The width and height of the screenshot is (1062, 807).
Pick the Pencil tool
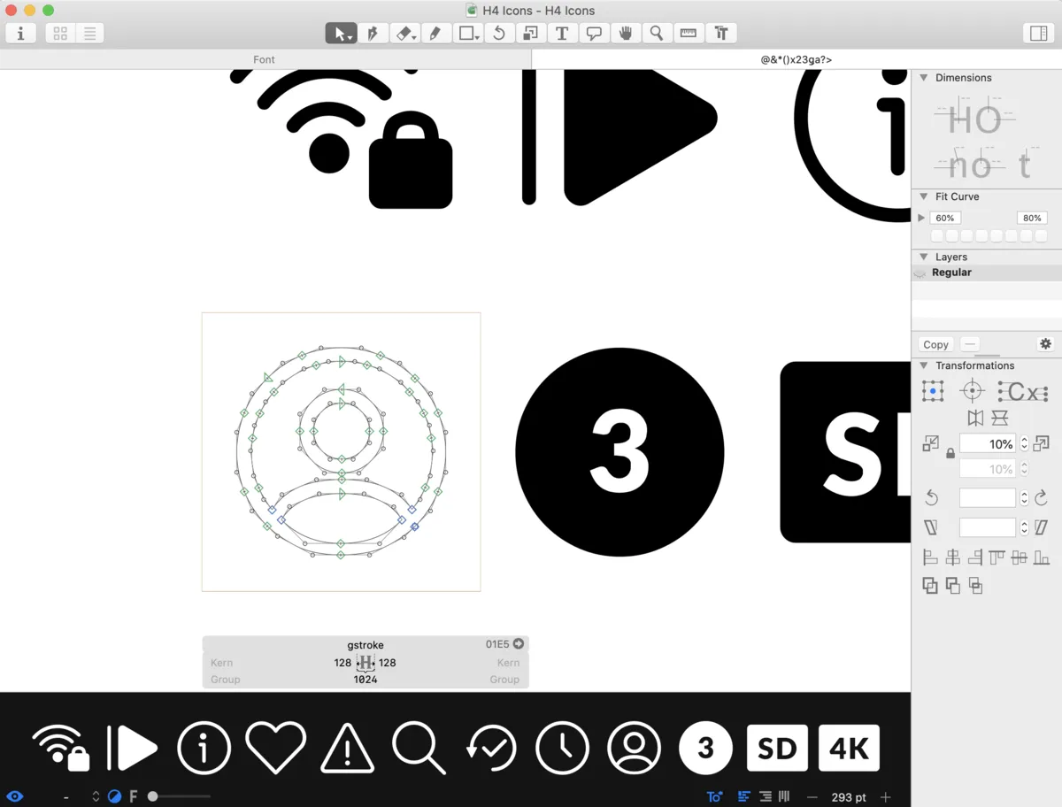click(x=435, y=34)
